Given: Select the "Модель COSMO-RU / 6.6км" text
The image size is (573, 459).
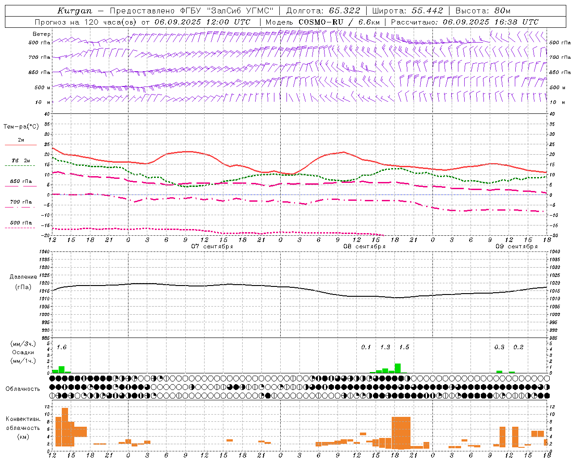Looking at the screenshot, I should (x=323, y=22).
